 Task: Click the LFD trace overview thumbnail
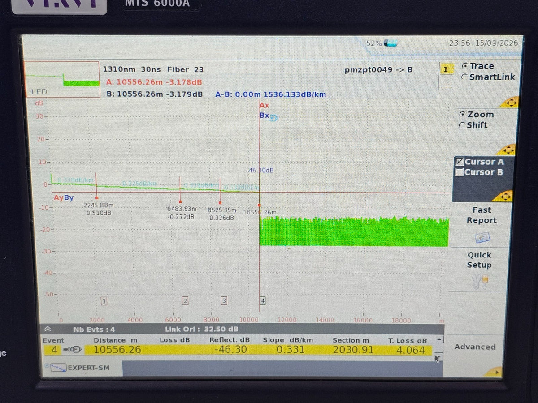61,79
